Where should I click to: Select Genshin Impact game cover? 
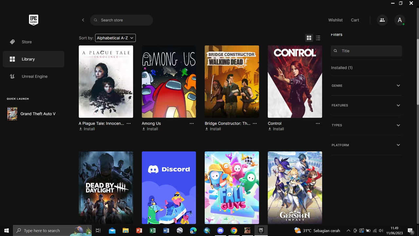tap(295, 187)
